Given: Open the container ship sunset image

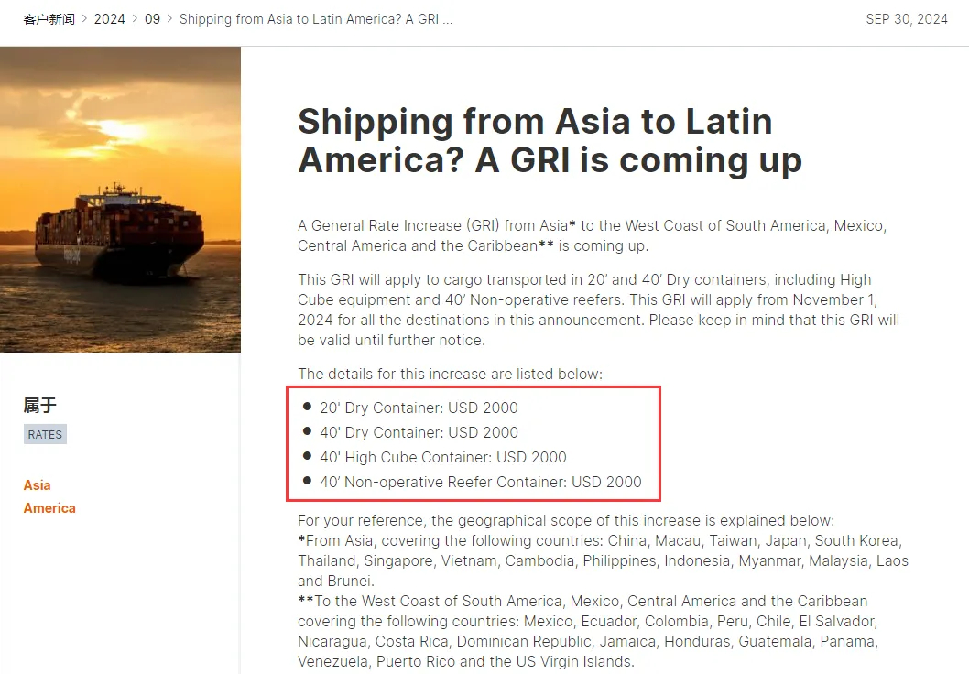Looking at the screenshot, I should click(x=121, y=200).
